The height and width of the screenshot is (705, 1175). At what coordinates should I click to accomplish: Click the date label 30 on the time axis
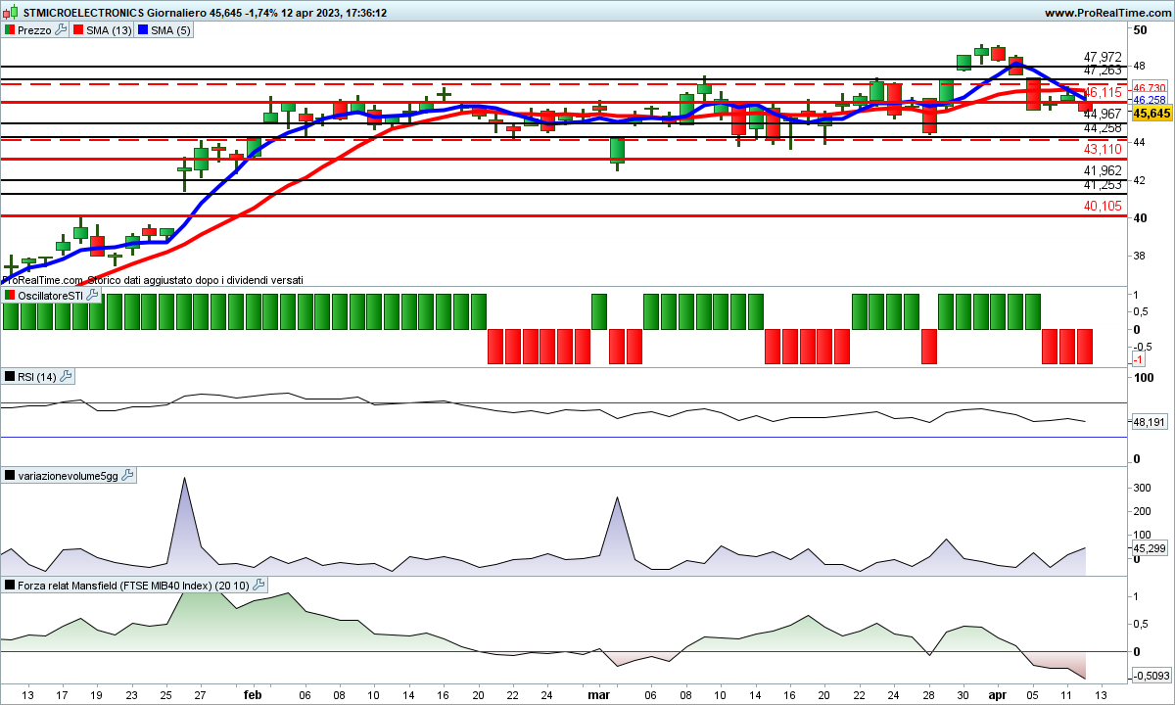[x=963, y=695]
